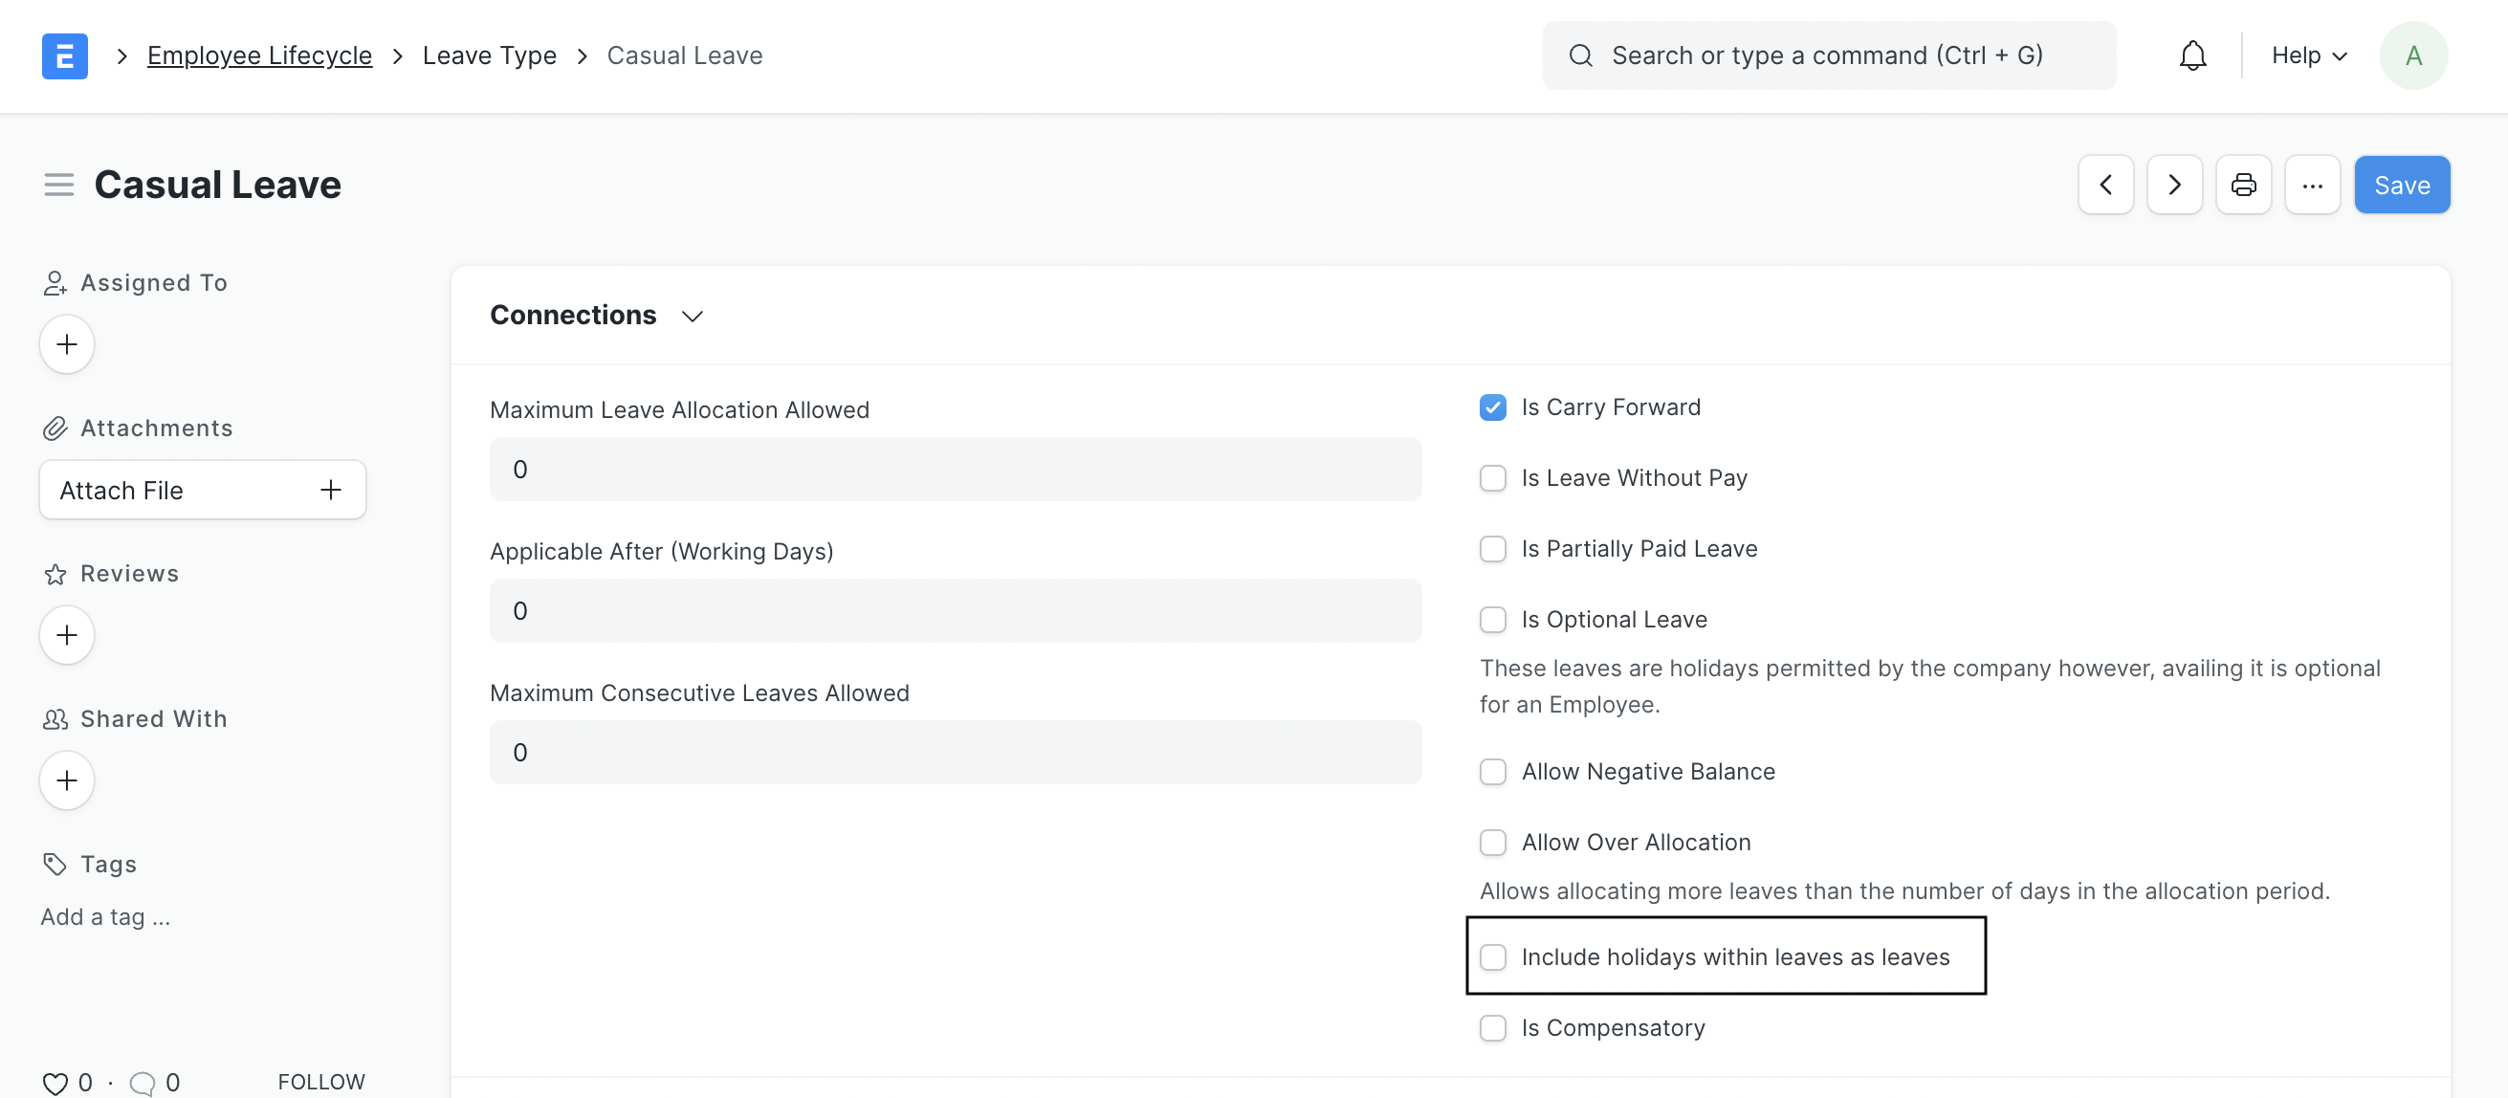Image resolution: width=2508 pixels, height=1098 pixels.
Task: Uncheck the Is Carry Forward checkbox
Action: [x=1492, y=406]
